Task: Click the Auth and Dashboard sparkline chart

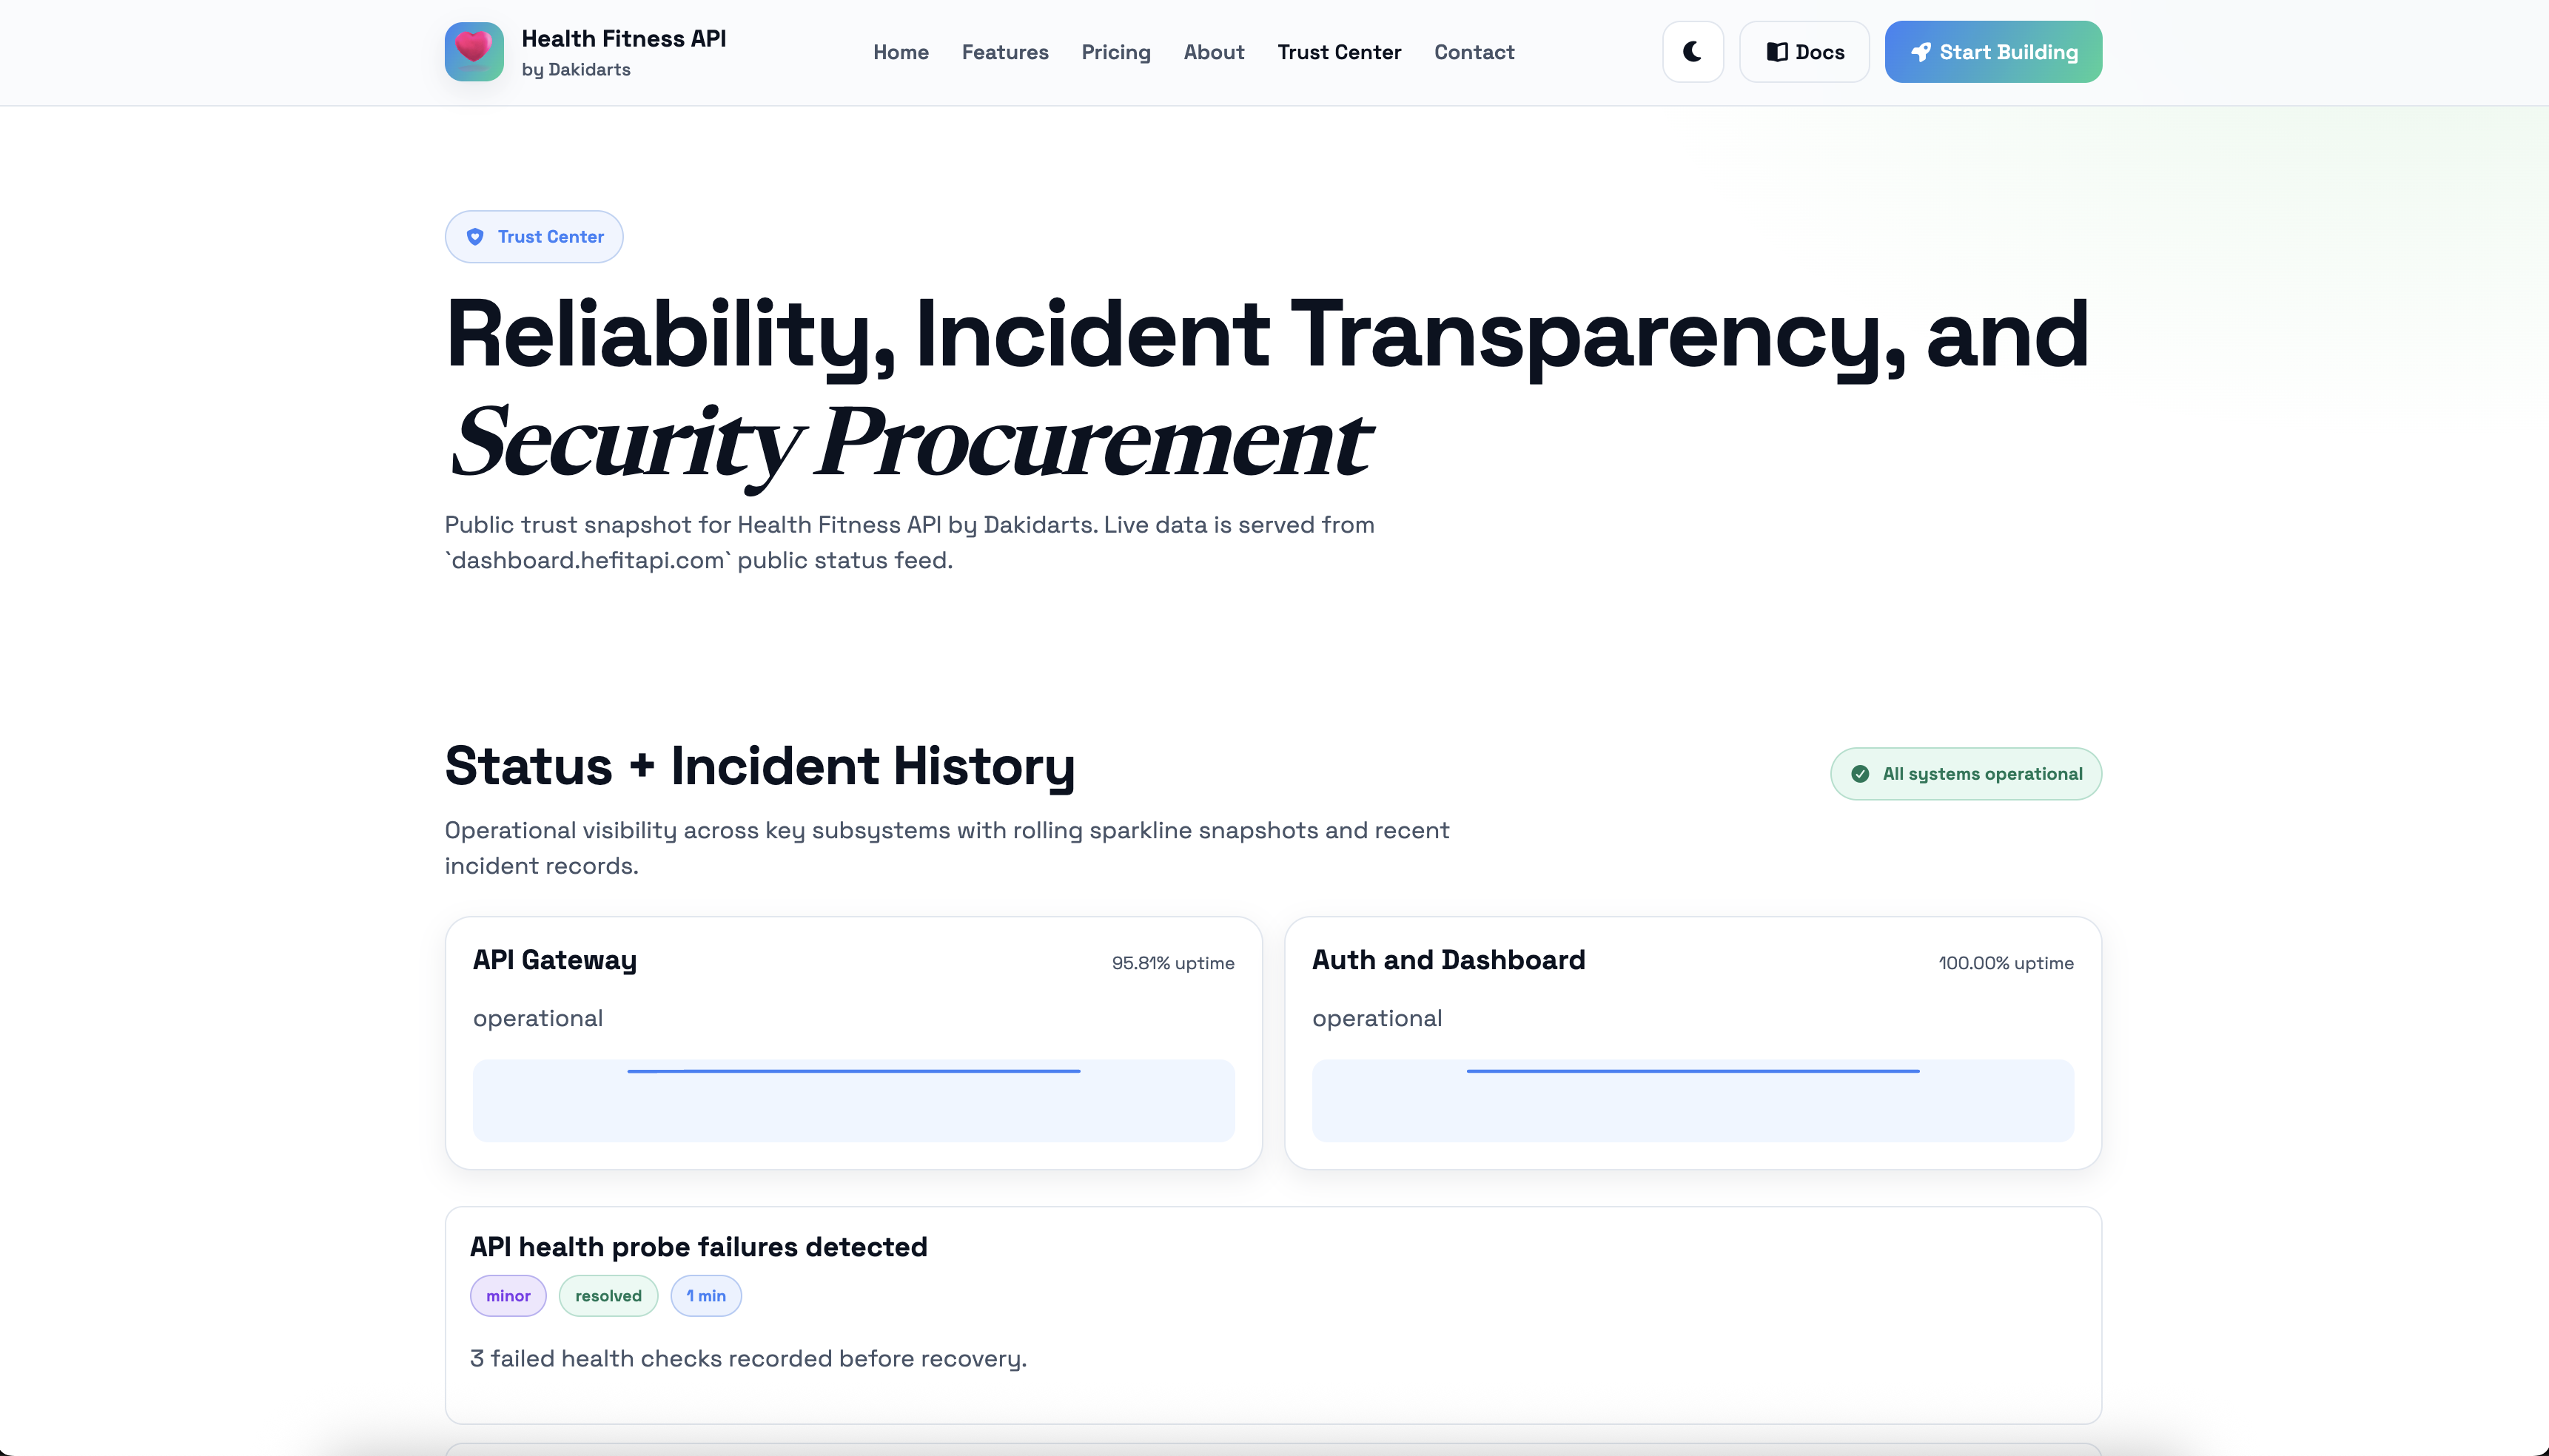Action: click(x=1693, y=1100)
